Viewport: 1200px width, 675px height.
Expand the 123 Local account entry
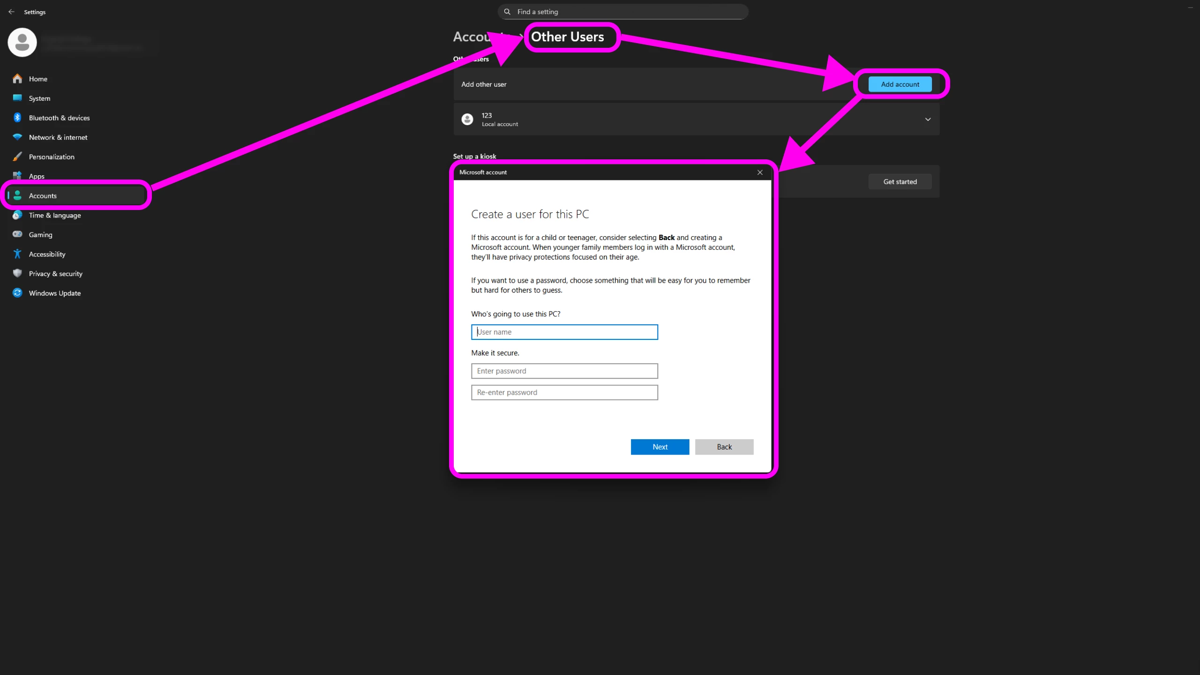pyautogui.click(x=928, y=120)
